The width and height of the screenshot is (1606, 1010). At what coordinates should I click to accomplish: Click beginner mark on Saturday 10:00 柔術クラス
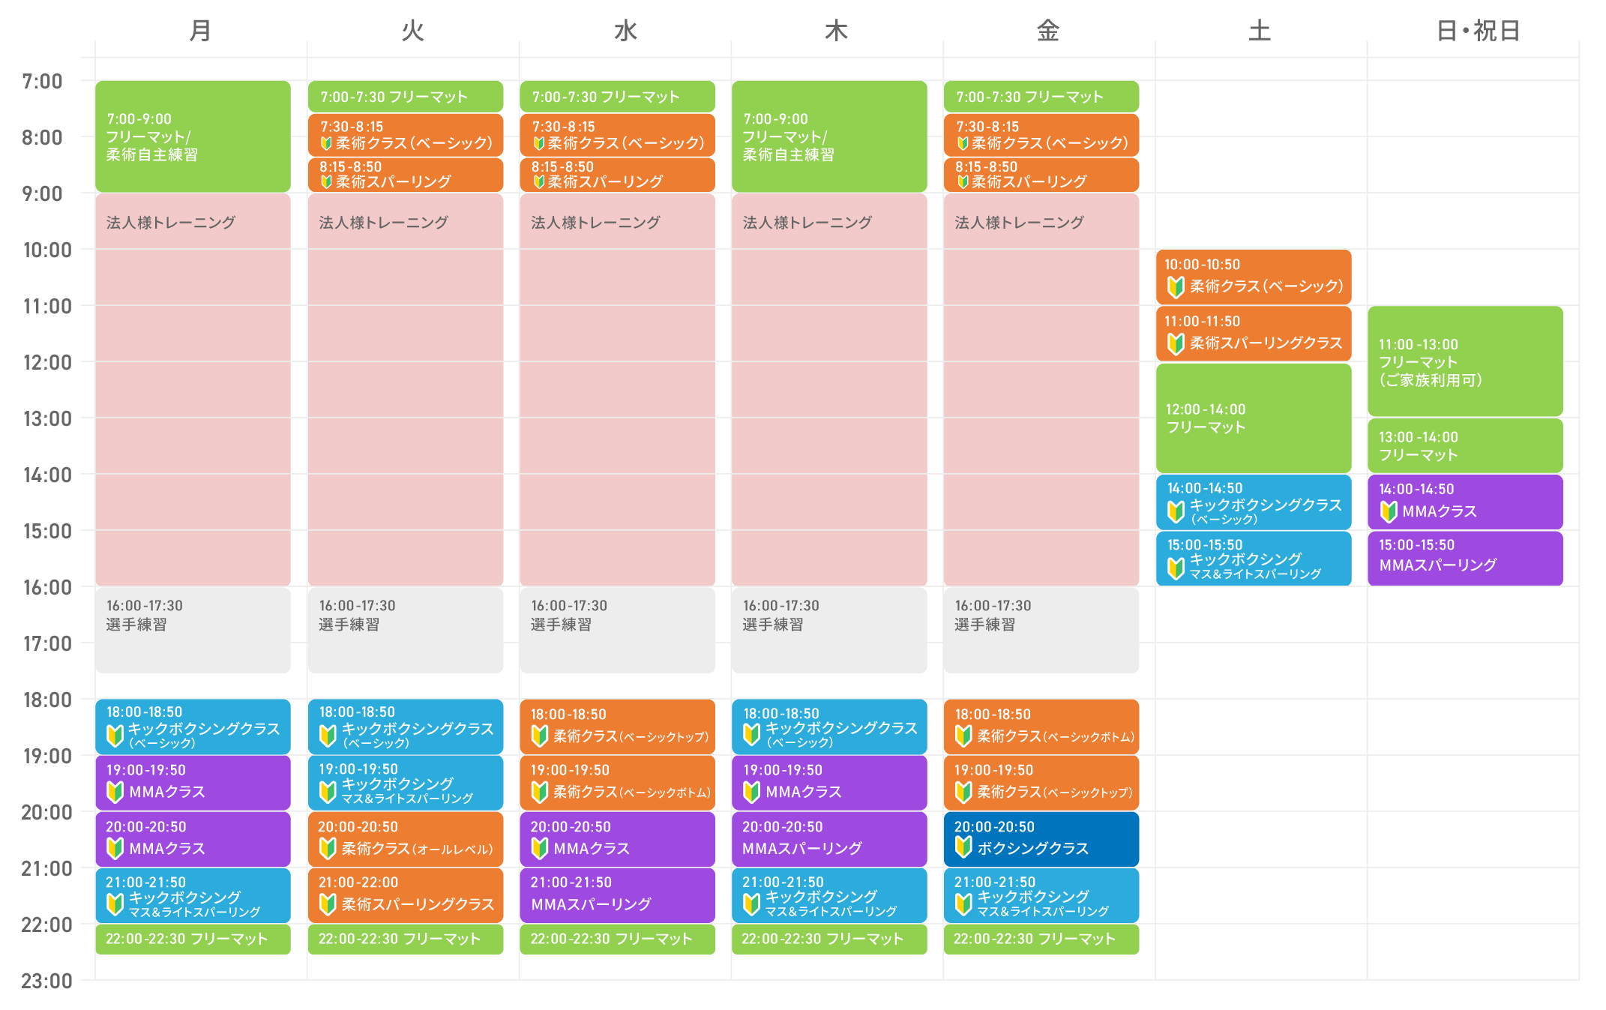pyautogui.click(x=1176, y=287)
